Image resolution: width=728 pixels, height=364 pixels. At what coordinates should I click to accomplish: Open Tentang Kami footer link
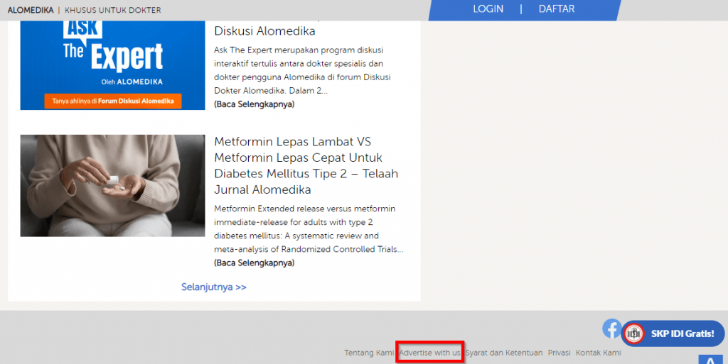(x=369, y=353)
